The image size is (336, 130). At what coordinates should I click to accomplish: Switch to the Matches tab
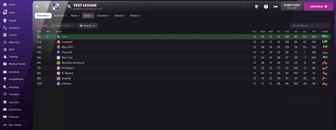(x=60, y=16)
